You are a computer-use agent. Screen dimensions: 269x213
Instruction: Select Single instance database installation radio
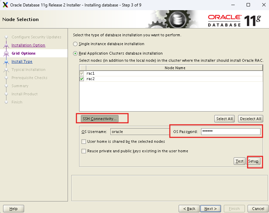coord(75,44)
